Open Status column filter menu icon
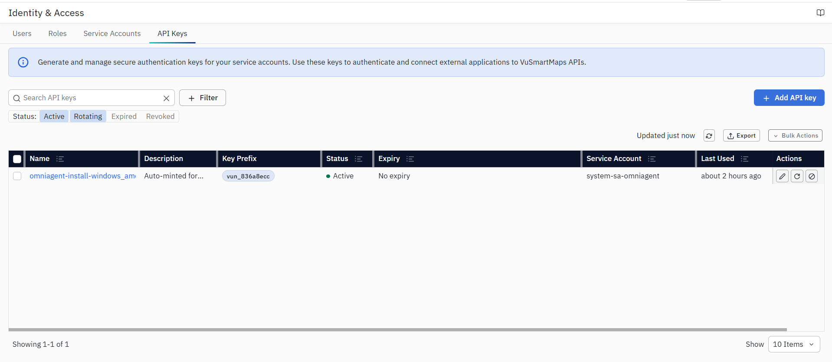Image resolution: width=832 pixels, height=362 pixels. click(x=359, y=159)
